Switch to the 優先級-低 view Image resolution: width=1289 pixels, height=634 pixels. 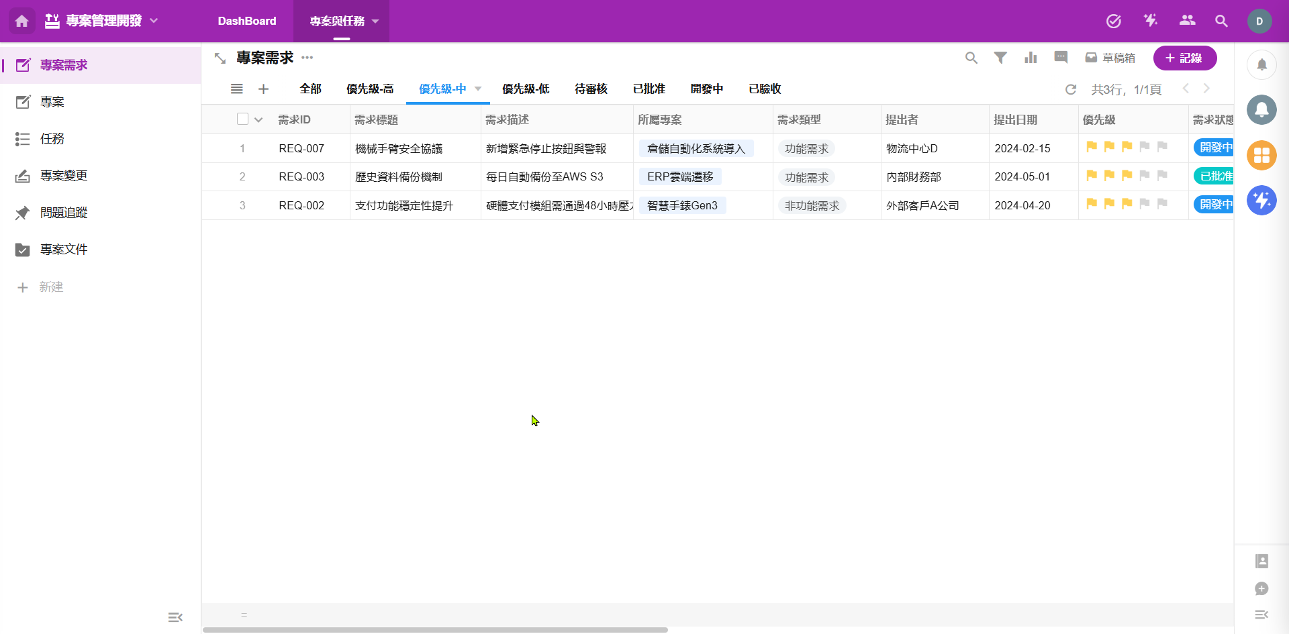(526, 89)
